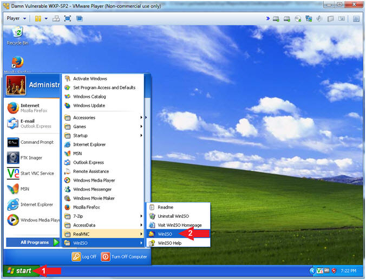The width and height of the screenshot is (366, 280).
Task: Open the pause button dropdown arrow
Action: click(46, 18)
